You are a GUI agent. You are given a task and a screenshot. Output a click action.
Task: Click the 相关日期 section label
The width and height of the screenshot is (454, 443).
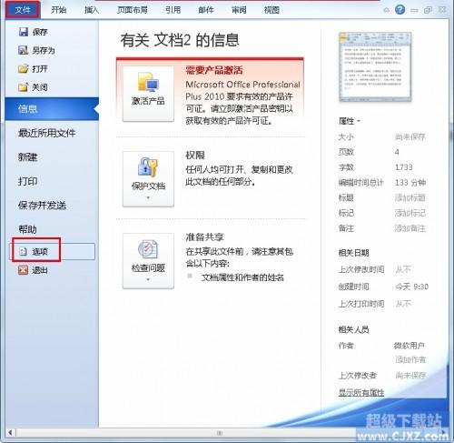[353, 253]
